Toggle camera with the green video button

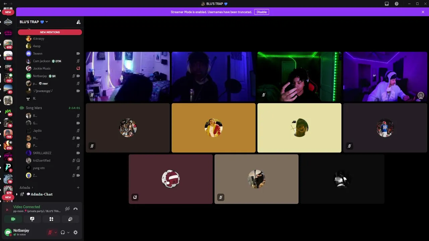click(13, 219)
